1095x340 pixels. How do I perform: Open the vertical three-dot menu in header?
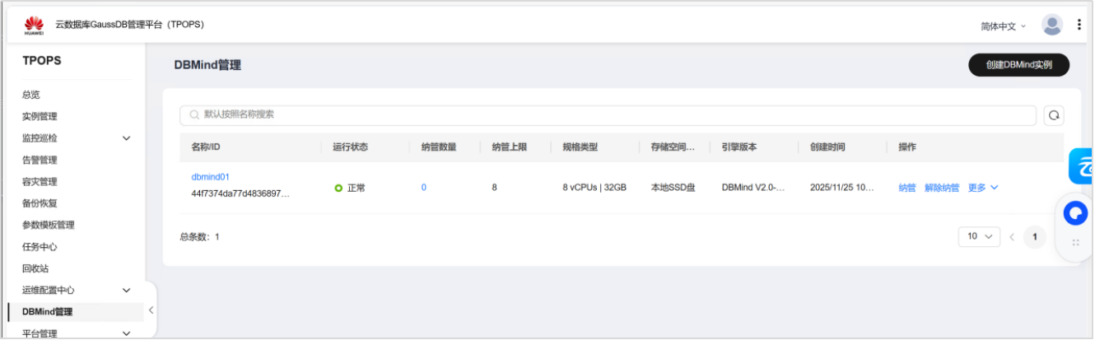[x=1079, y=25]
